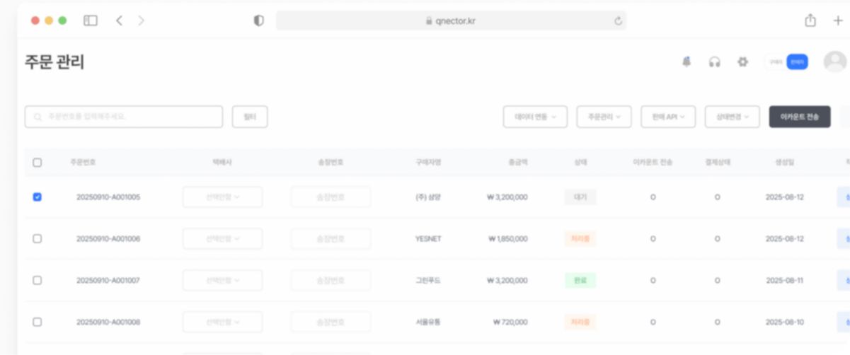Screen dimensions: 850x355
Task: Open a new Safari tab
Action: (838, 21)
